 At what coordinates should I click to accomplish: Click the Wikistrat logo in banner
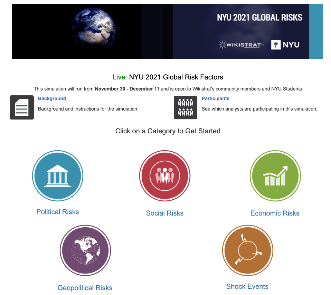[241, 45]
